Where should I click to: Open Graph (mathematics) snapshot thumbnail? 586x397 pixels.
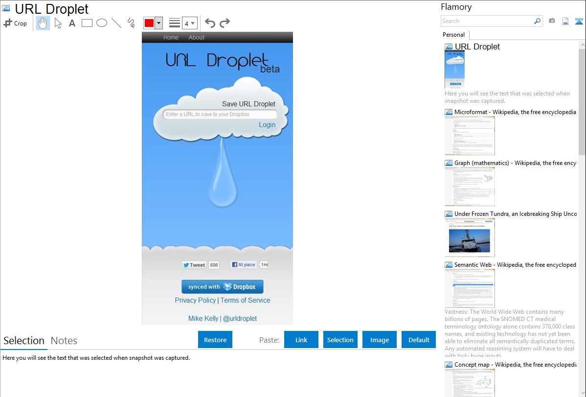click(470, 187)
